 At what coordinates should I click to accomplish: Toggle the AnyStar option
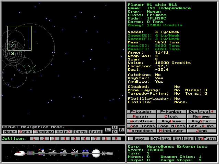pos(202,121)
